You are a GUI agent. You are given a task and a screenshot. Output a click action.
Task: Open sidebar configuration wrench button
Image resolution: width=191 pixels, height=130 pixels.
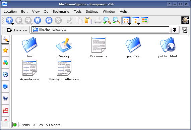click(x=5, y=39)
